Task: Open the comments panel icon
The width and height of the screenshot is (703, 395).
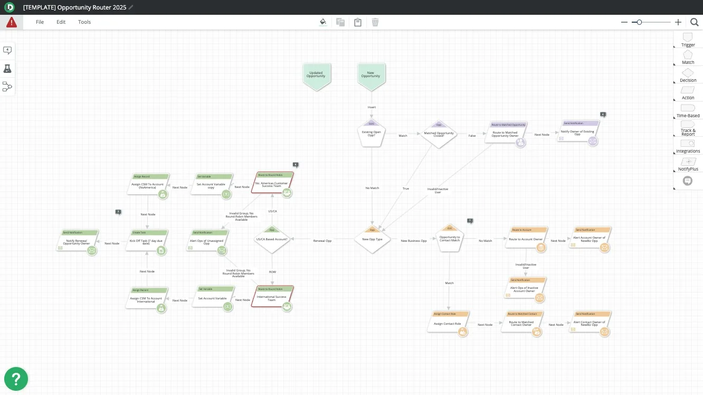Action: click(7, 50)
